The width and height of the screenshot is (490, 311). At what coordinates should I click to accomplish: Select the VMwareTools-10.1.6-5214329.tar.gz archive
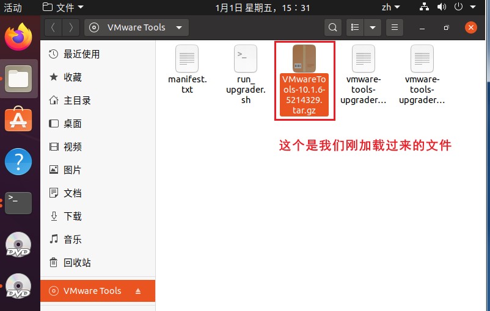coord(304,80)
